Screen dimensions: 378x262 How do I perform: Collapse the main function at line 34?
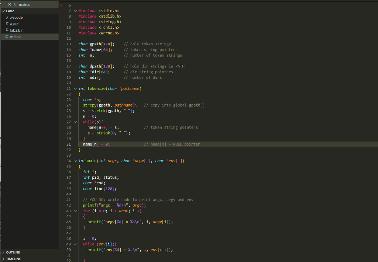click(75, 161)
